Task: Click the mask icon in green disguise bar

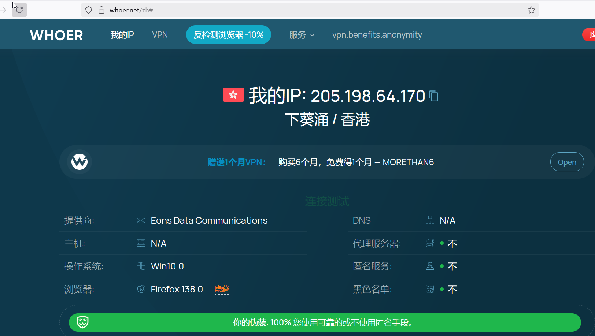Action: click(82, 322)
